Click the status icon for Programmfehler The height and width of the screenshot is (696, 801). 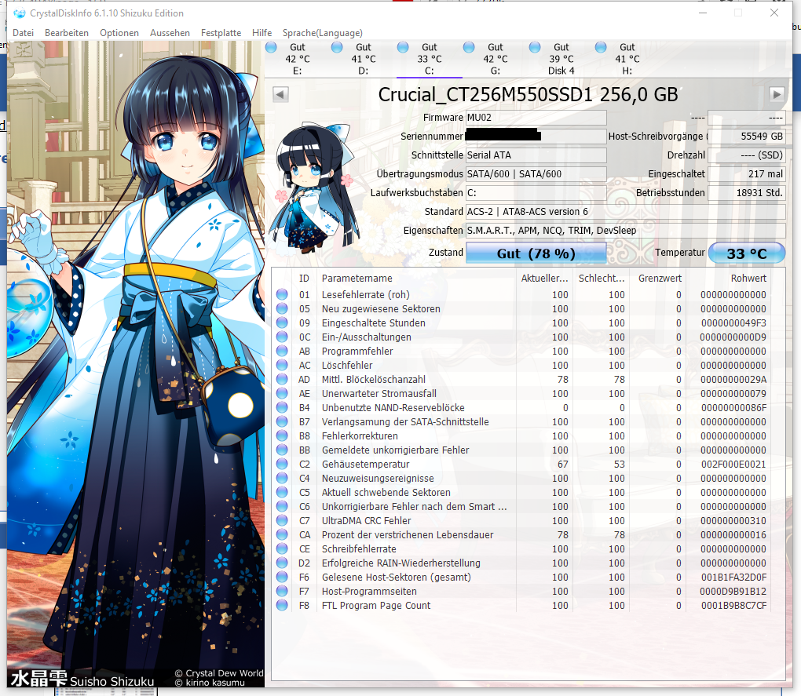(281, 351)
